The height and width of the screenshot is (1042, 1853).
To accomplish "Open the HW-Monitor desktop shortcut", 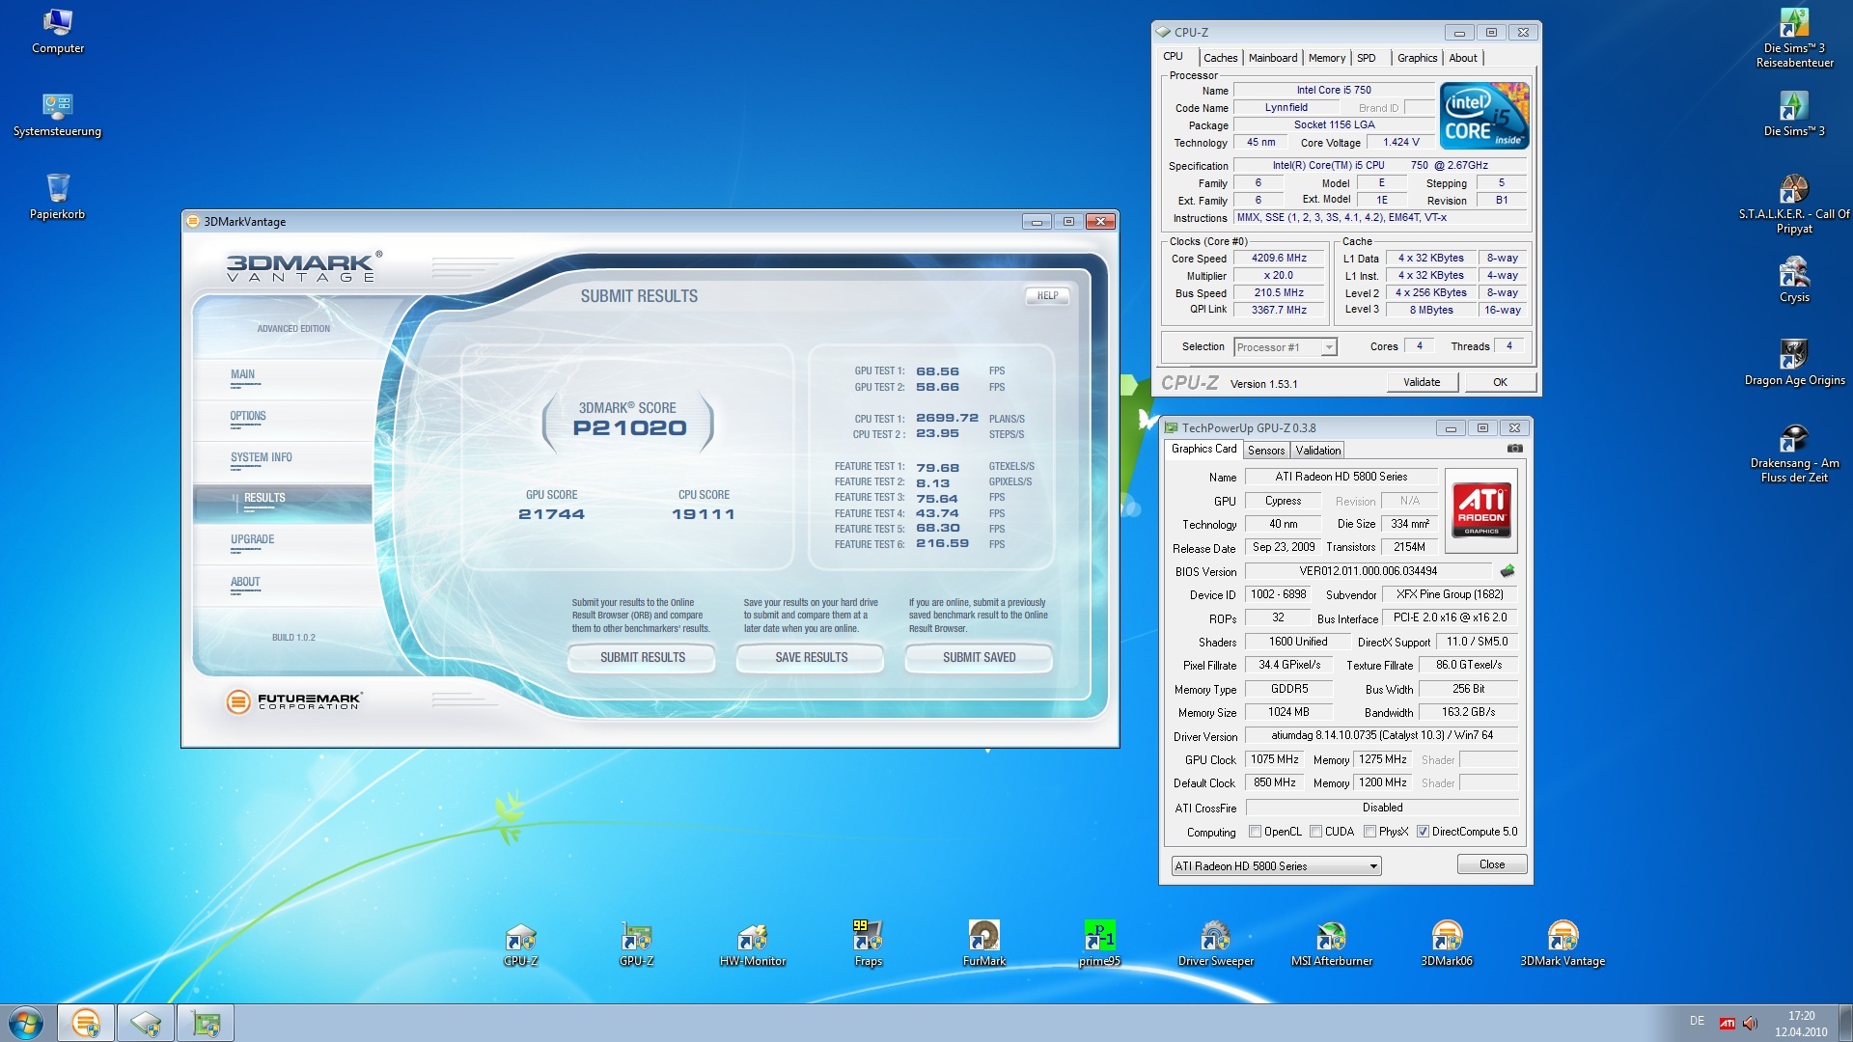I will [753, 944].
